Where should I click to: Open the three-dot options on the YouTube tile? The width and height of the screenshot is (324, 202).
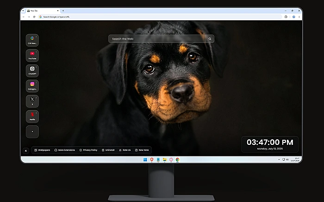tap(37, 52)
